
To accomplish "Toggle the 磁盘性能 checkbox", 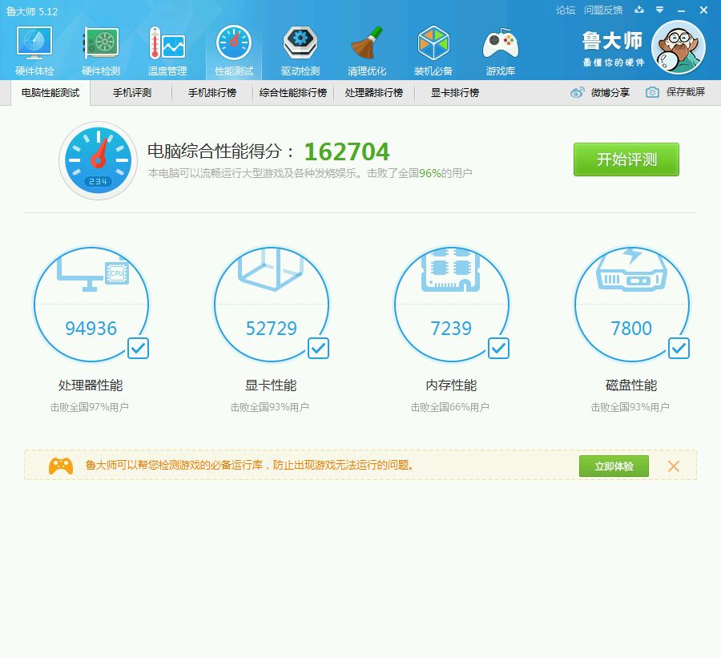I will point(679,349).
